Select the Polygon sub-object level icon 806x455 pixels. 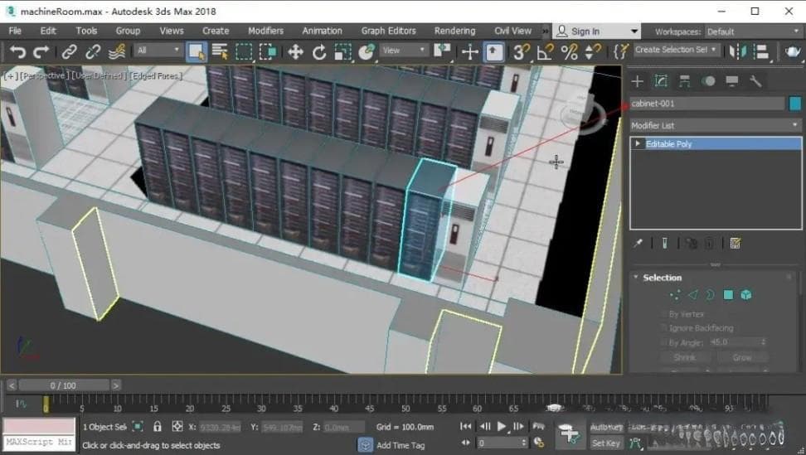[728, 295]
